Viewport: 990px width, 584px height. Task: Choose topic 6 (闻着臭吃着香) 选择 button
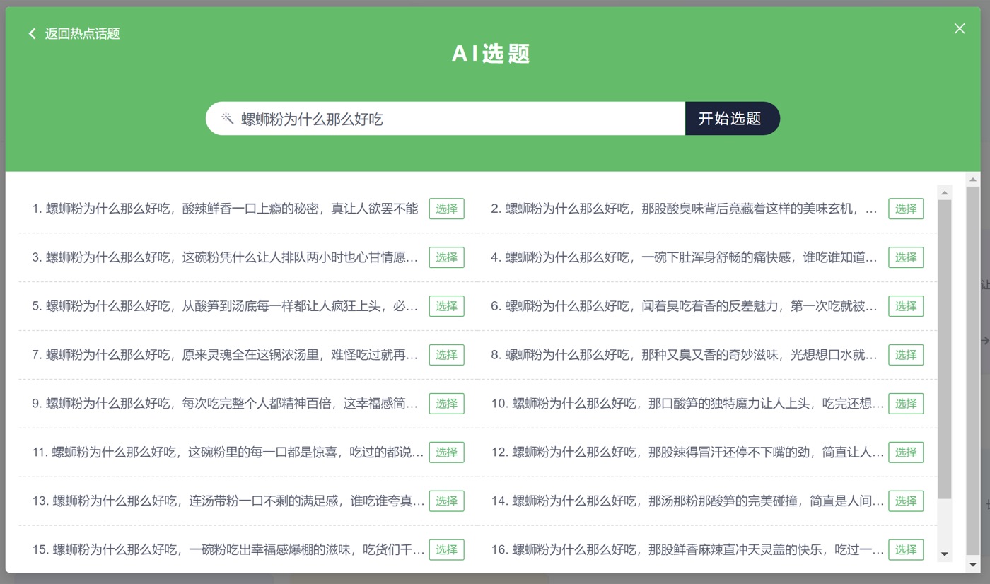click(x=906, y=306)
